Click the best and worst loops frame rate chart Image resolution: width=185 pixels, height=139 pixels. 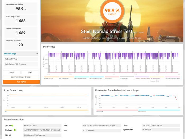pos(140,100)
